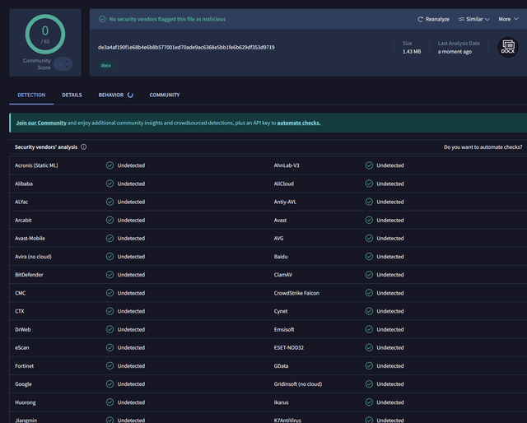Click the Reanalyze button label

point(437,19)
